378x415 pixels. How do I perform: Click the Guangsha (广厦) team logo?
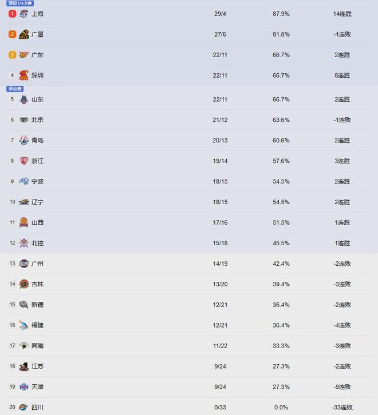pos(23,34)
